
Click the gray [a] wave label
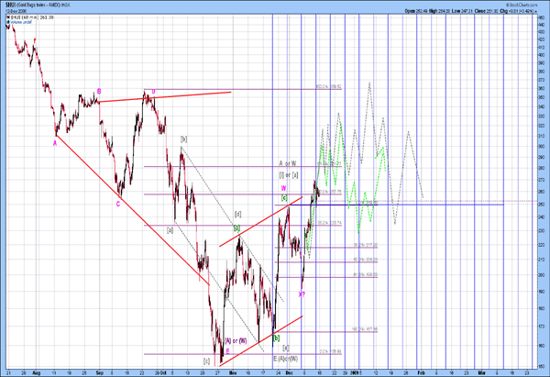pyautogui.click(x=170, y=230)
